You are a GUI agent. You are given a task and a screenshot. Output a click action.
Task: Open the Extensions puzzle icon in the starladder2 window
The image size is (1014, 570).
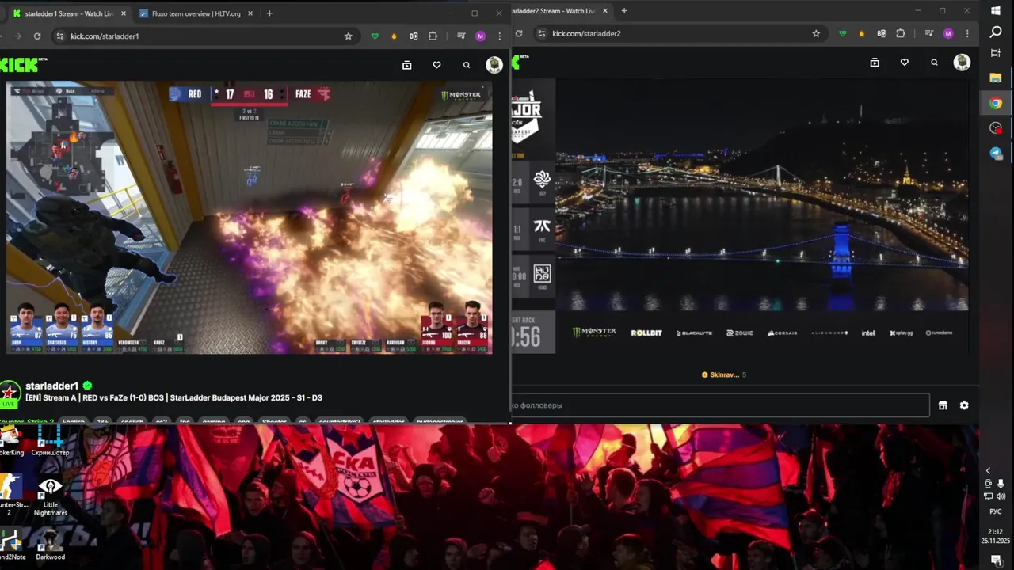click(x=901, y=33)
